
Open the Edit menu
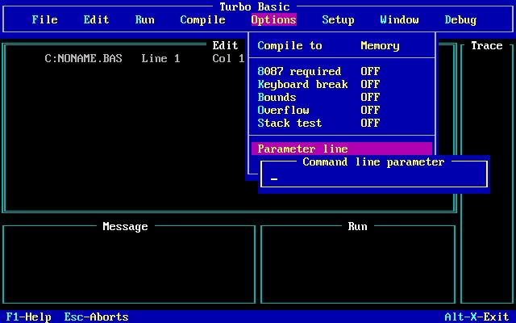pos(96,19)
